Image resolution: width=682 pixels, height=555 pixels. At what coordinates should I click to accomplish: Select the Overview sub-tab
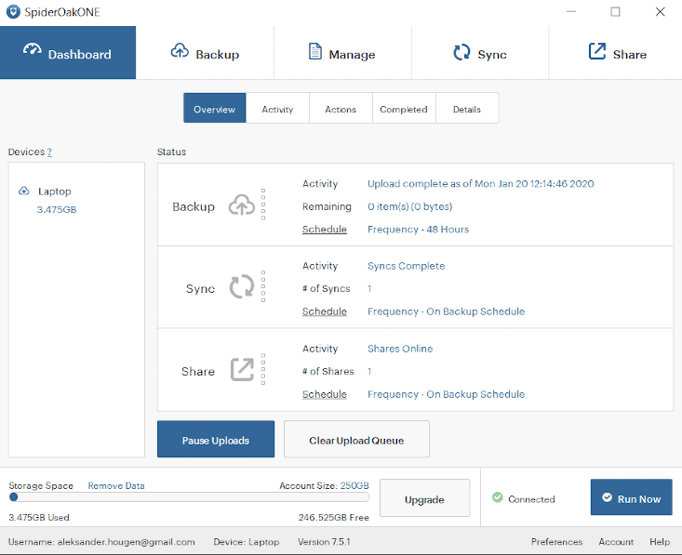click(x=214, y=108)
